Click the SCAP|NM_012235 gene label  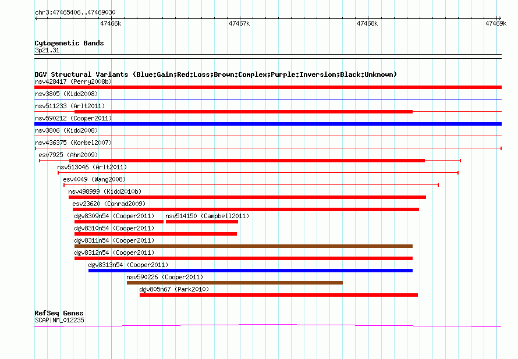[x=59, y=320]
